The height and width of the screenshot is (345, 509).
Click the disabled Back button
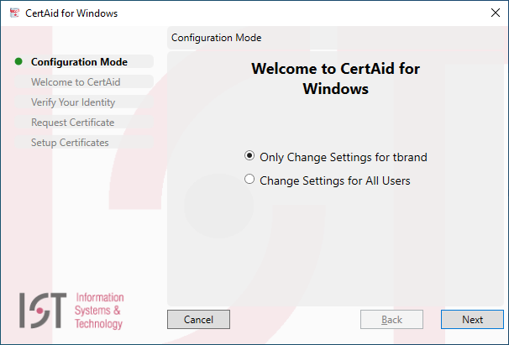[391, 319]
